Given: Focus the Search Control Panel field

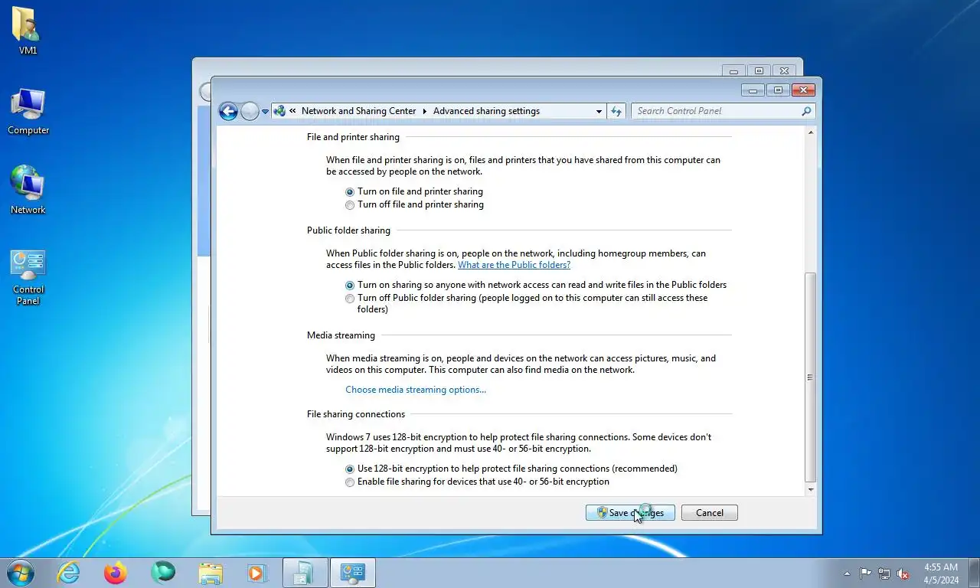Looking at the screenshot, I should pyautogui.click(x=723, y=111).
